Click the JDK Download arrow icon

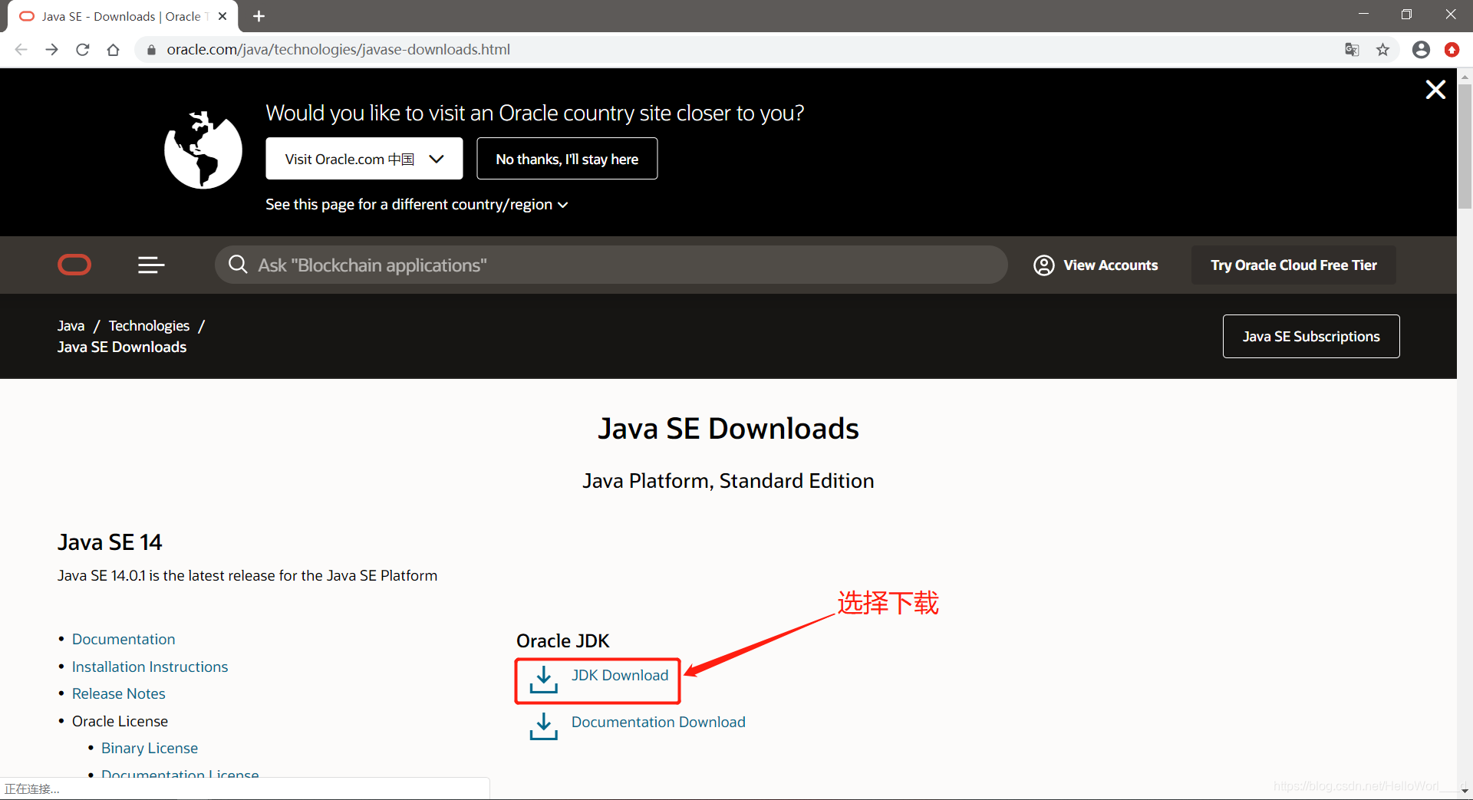[543, 680]
